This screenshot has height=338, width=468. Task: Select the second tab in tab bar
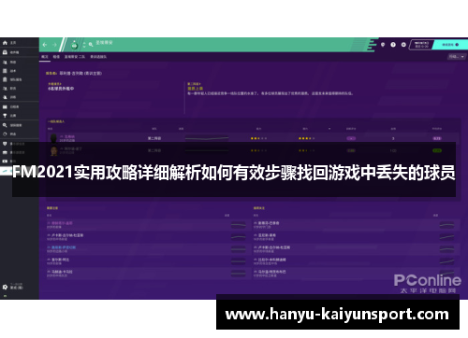pos(56,57)
